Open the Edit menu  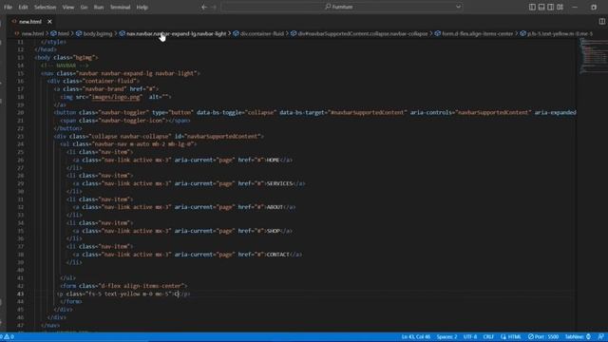coord(23,7)
